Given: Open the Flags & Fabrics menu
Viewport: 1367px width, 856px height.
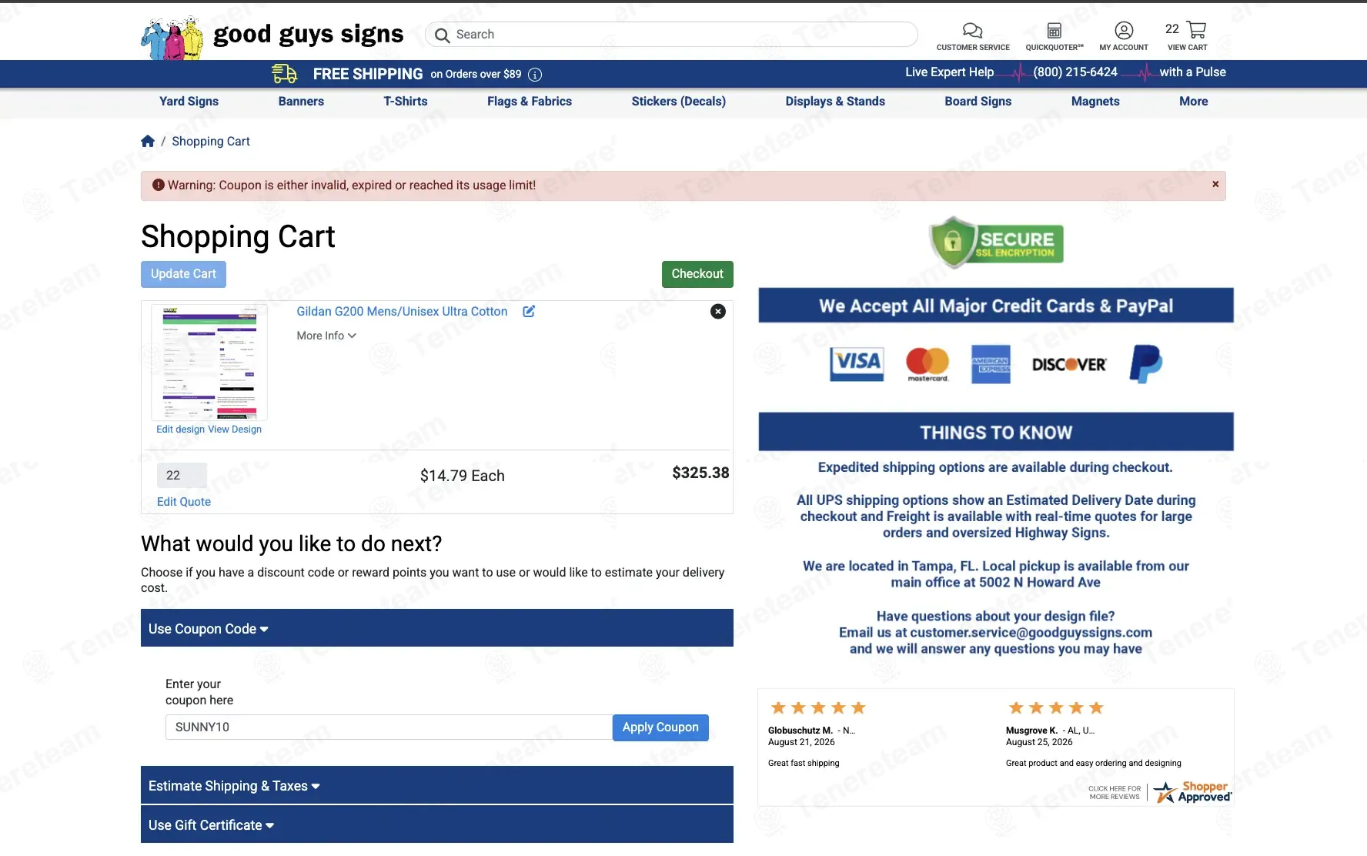Looking at the screenshot, I should [530, 102].
